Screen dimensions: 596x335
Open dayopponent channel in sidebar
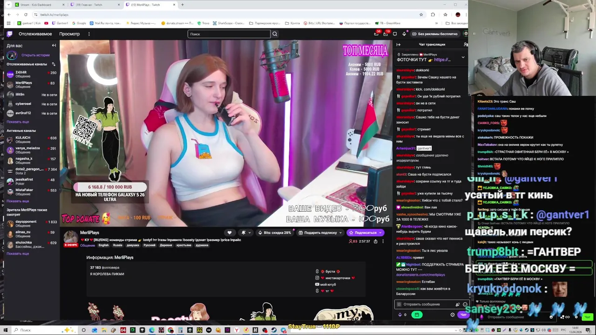[x=31, y=224]
